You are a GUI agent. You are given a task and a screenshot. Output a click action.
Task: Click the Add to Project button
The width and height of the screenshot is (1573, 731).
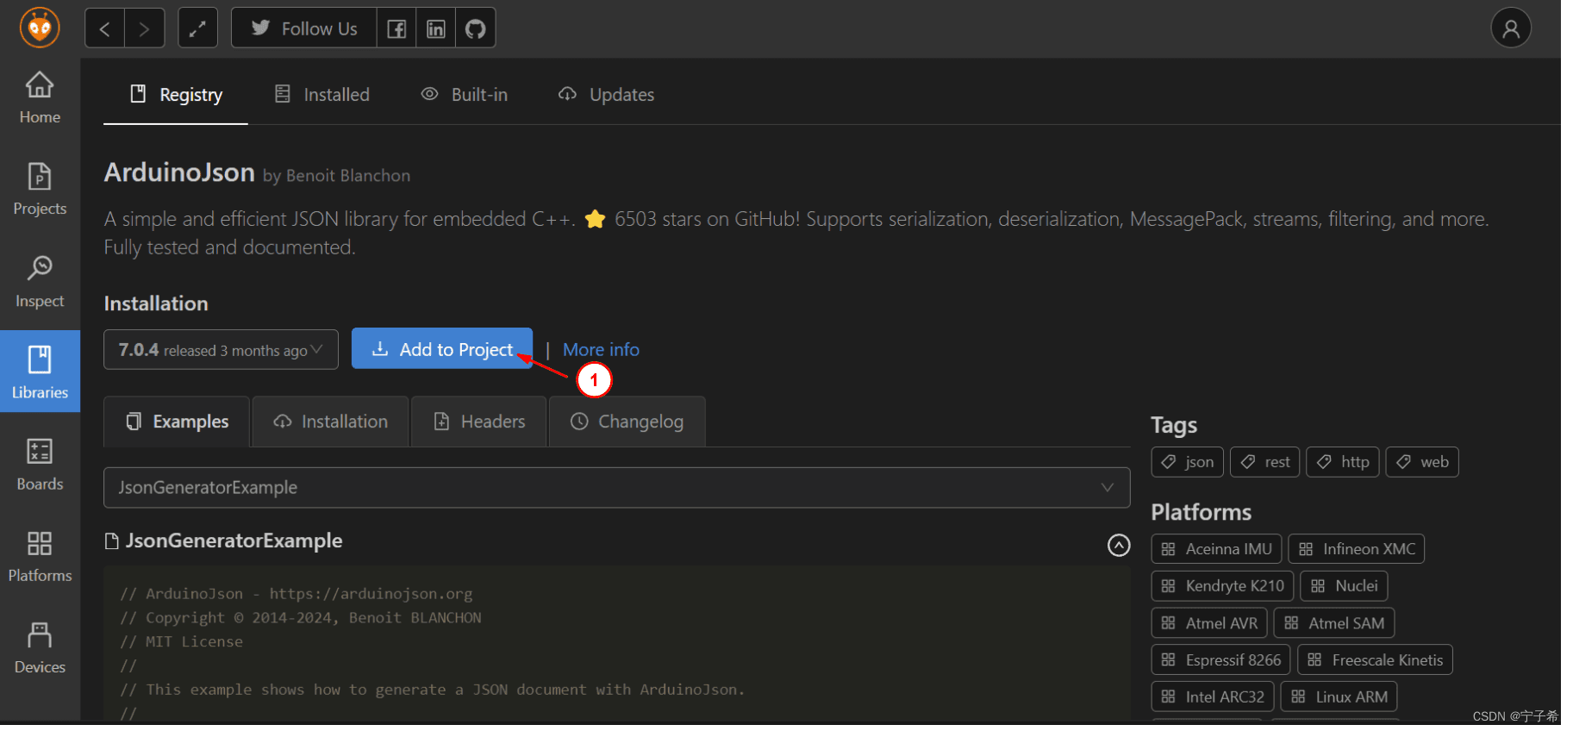442,349
